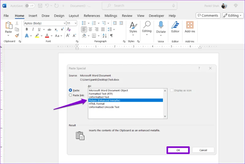This screenshot has width=245, height=164.
Task: Align text left
Action: [x=84, y=29]
